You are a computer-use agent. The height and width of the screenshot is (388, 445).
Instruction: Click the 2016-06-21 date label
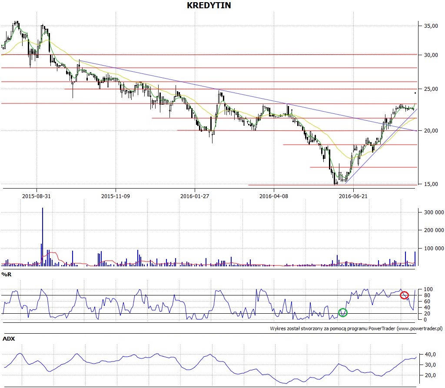point(353,196)
